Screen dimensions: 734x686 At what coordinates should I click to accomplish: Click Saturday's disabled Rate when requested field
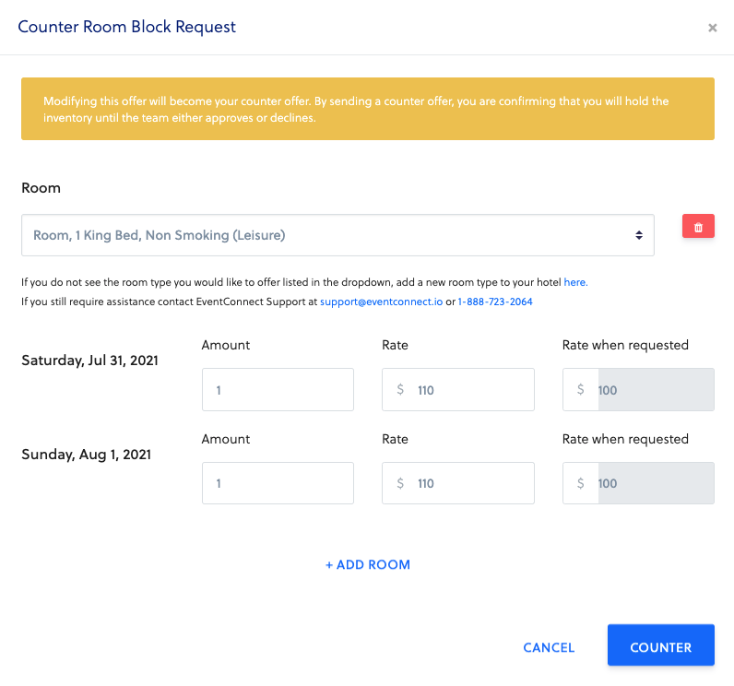pos(655,390)
